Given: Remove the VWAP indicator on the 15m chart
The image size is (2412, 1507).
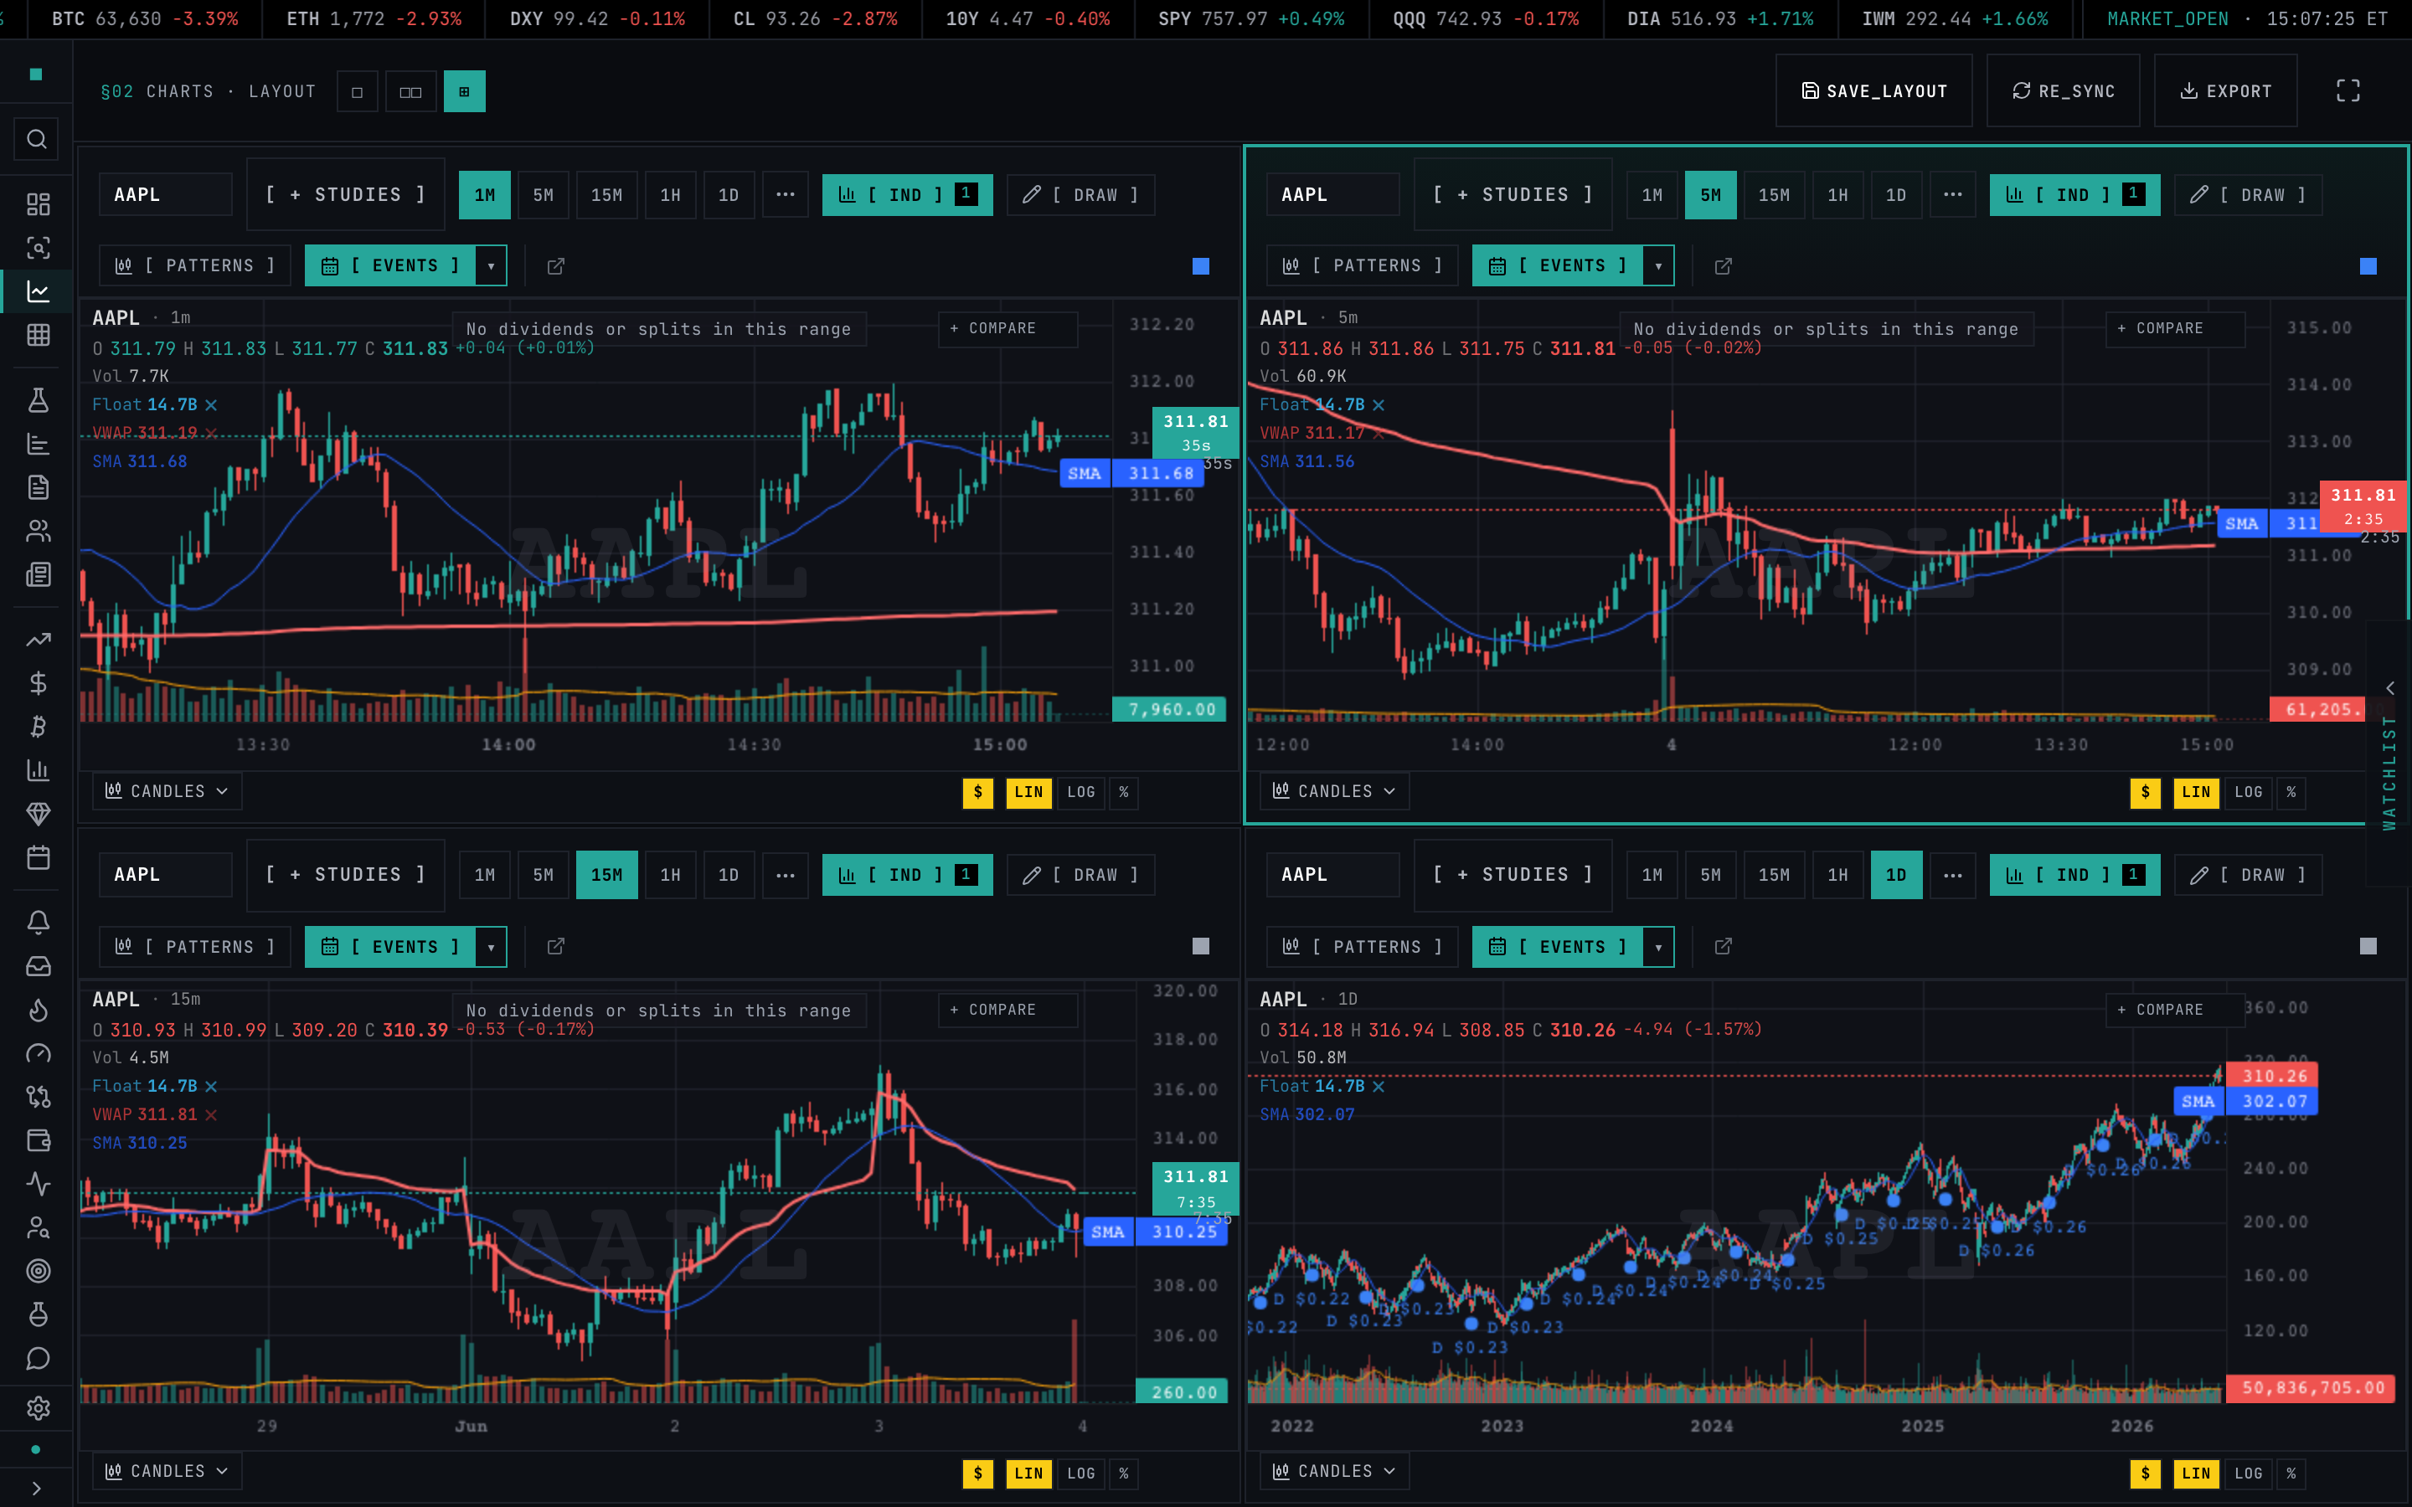Looking at the screenshot, I should pos(211,1114).
